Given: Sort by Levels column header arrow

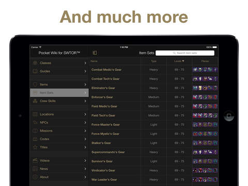Looking at the screenshot, I should click(183, 61).
